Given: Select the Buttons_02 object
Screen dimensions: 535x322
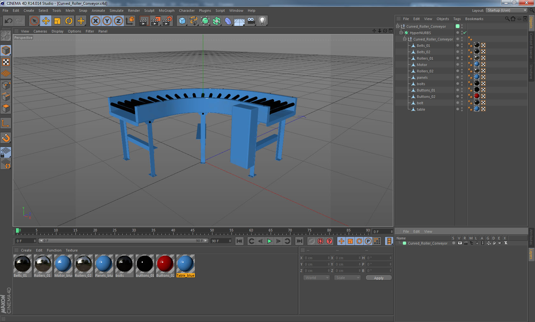Looking at the screenshot, I should [x=426, y=97].
